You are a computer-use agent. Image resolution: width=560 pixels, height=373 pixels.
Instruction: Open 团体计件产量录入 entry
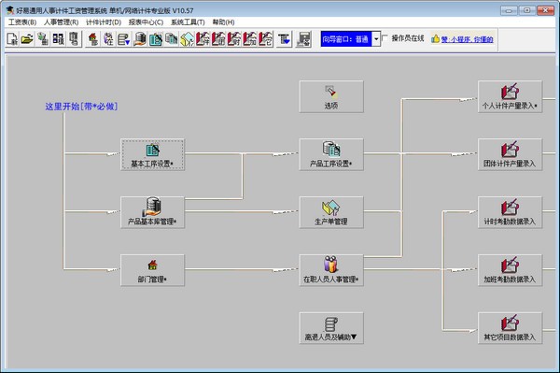click(x=510, y=154)
